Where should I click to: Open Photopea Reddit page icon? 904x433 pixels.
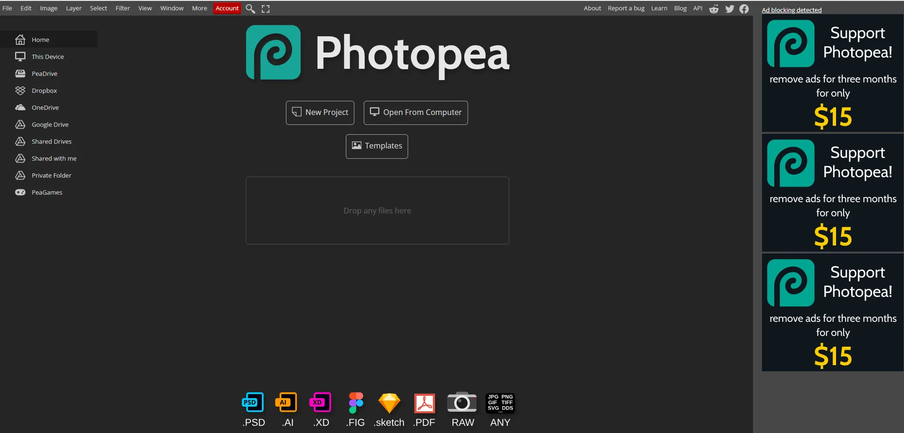pos(714,8)
